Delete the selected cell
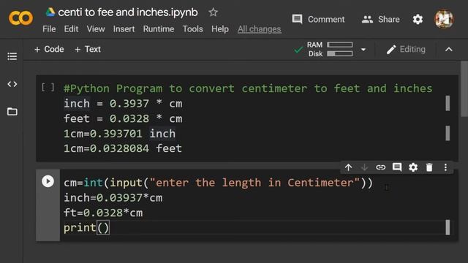 tap(429, 167)
